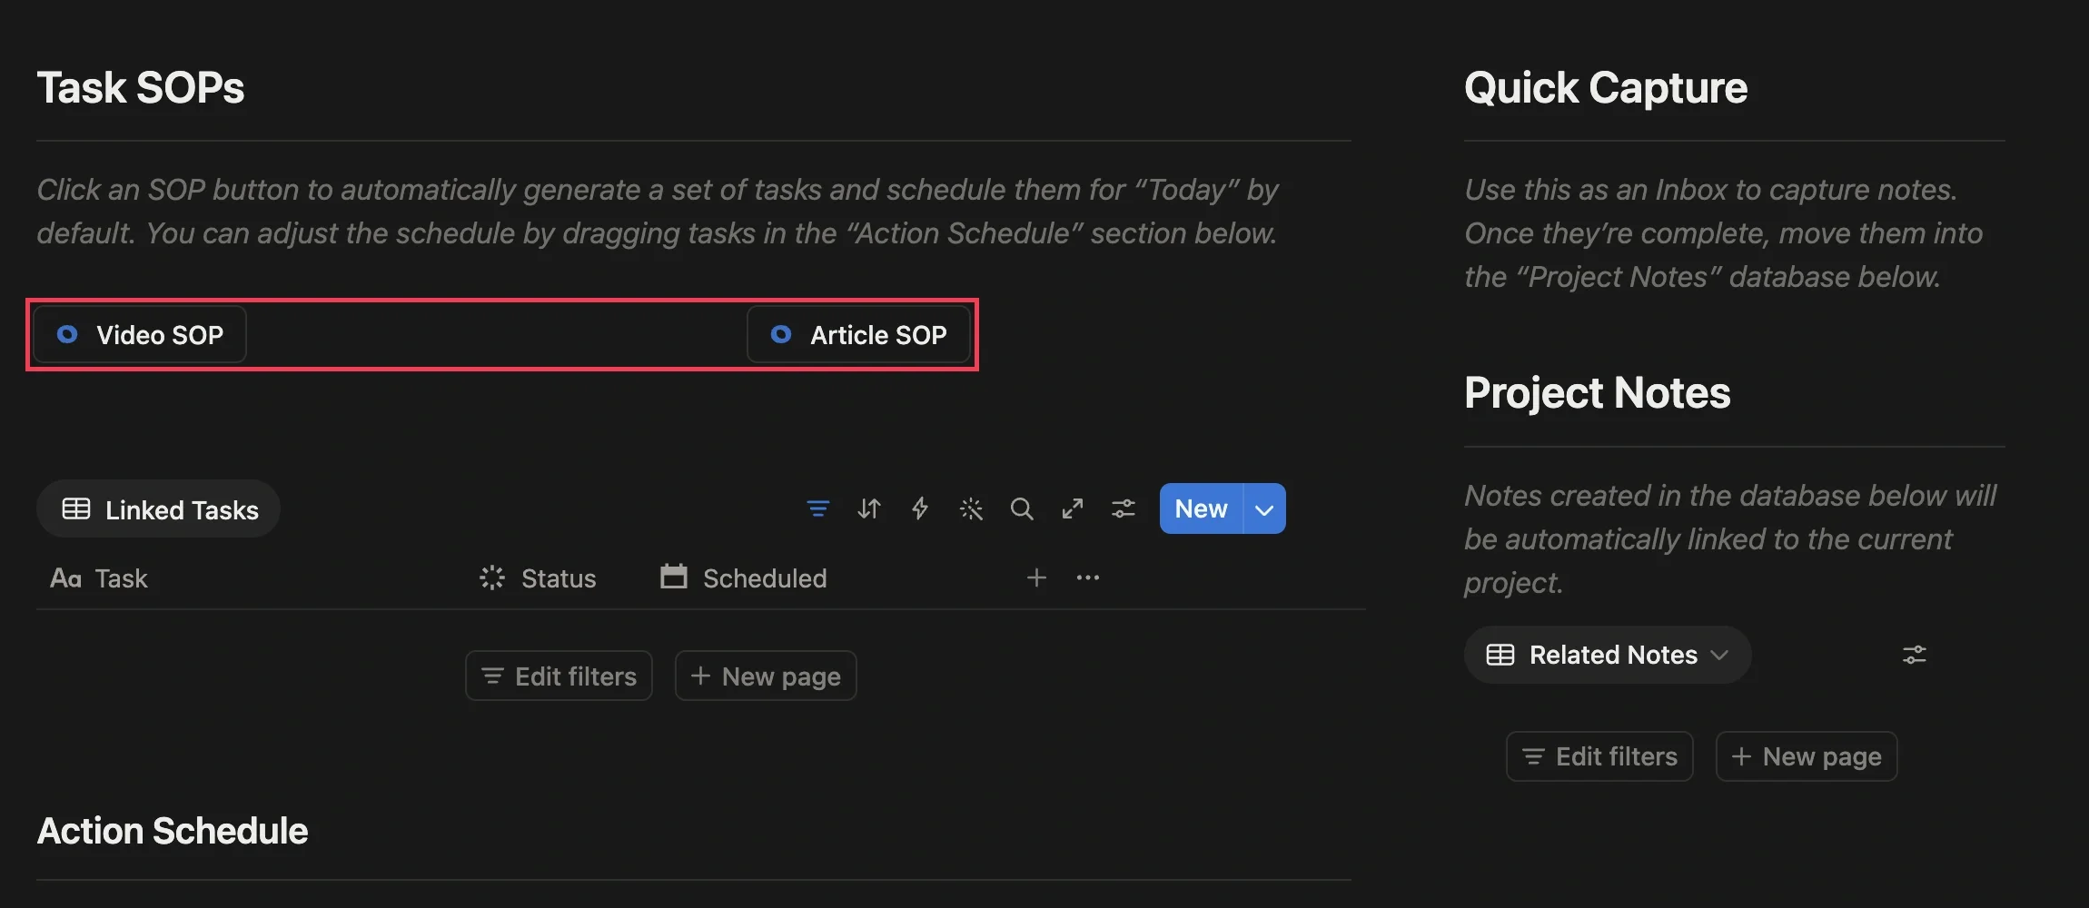Click Edit filters under Related Notes
Screen dimensions: 2089x908
click(x=1599, y=756)
